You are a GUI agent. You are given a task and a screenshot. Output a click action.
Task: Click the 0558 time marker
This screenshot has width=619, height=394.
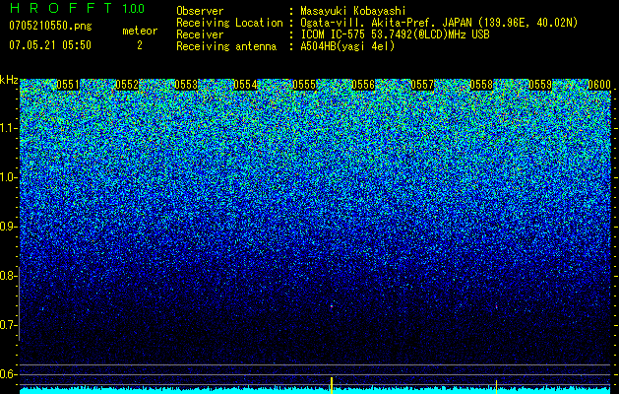click(481, 85)
